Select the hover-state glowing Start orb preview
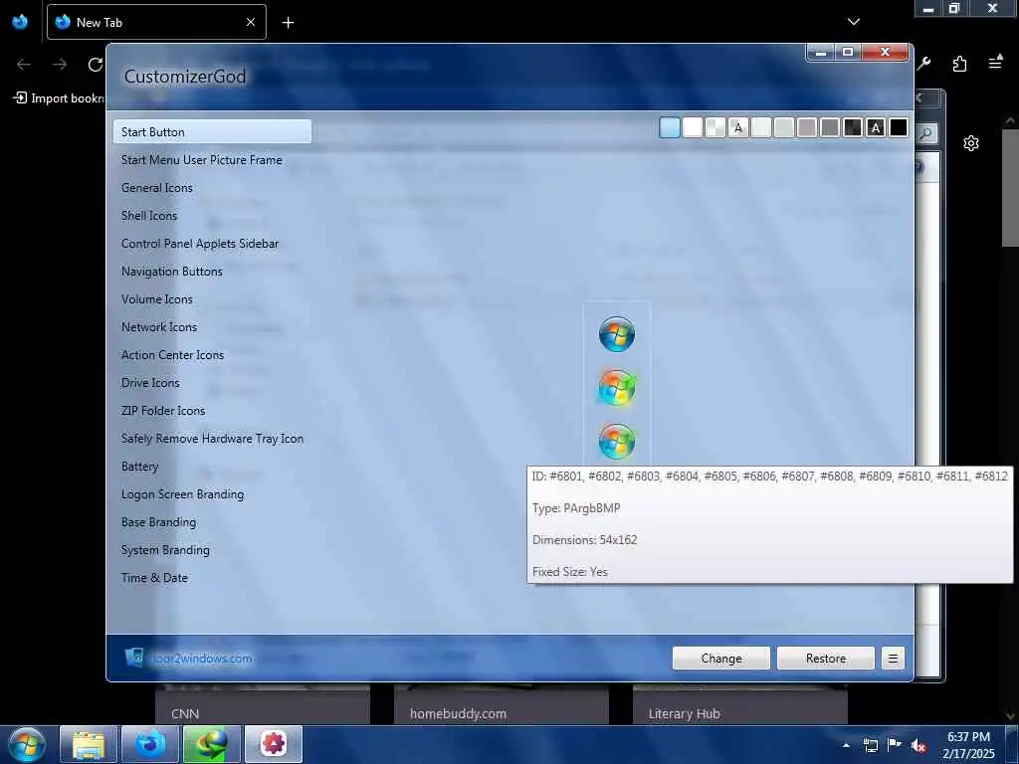The image size is (1019, 764). pos(617,388)
